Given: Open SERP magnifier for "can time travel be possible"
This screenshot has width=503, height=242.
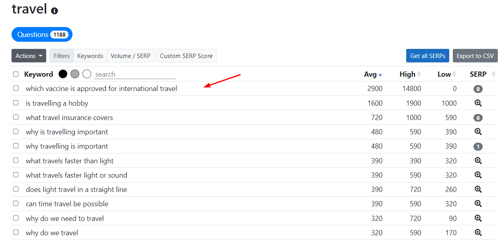Looking at the screenshot, I should click(478, 203).
